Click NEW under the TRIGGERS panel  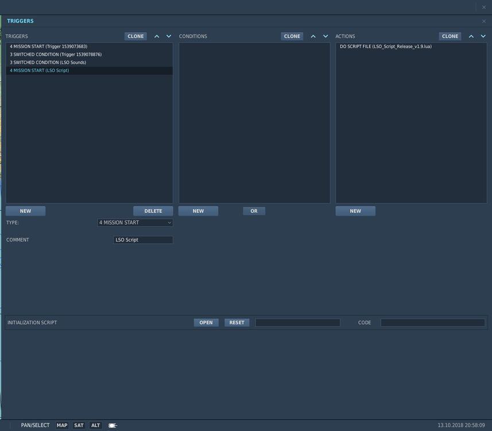(x=25, y=210)
